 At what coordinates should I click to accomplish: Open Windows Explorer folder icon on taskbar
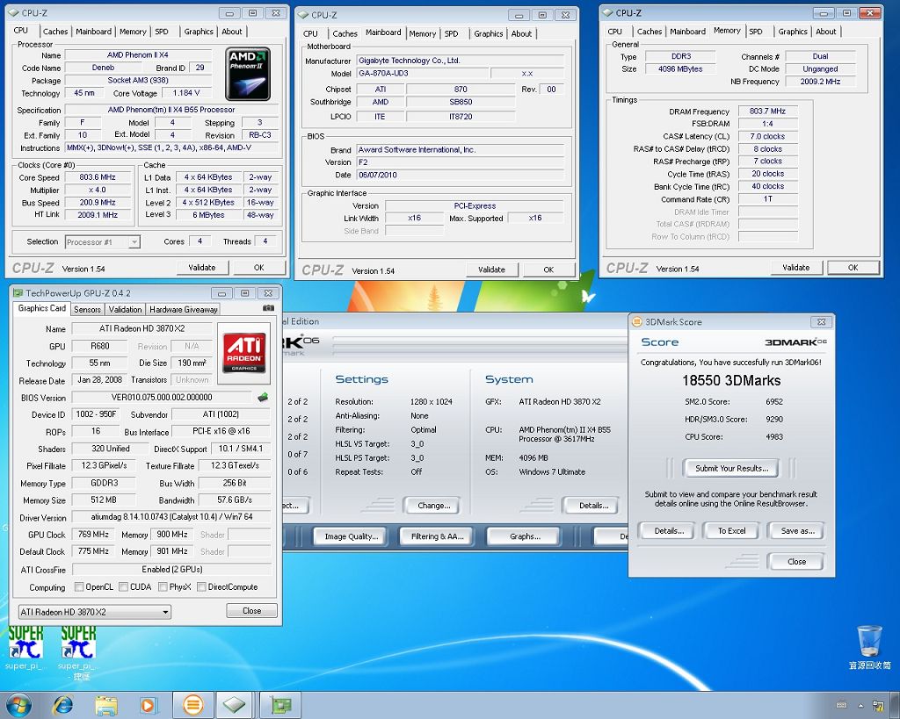coord(106,705)
